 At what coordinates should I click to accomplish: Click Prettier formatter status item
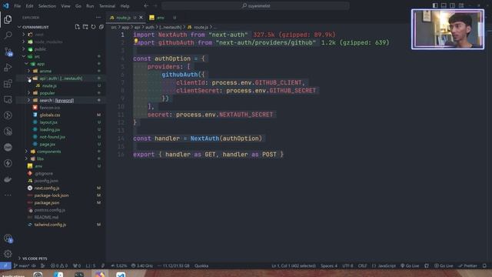467,265
